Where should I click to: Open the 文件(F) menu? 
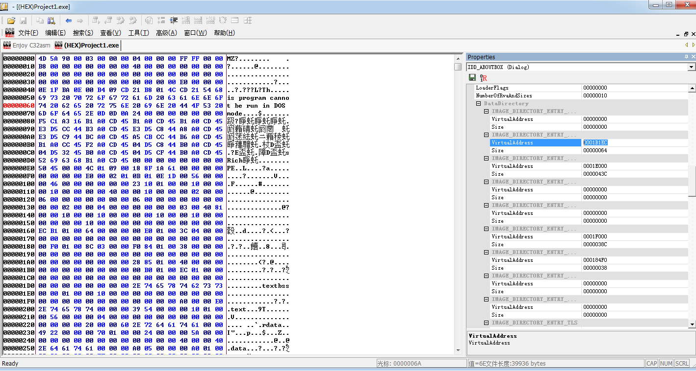tap(28, 33)
